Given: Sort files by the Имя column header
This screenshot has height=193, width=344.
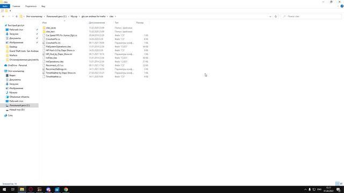Looking at the screenshot, I should click(44, 23).
